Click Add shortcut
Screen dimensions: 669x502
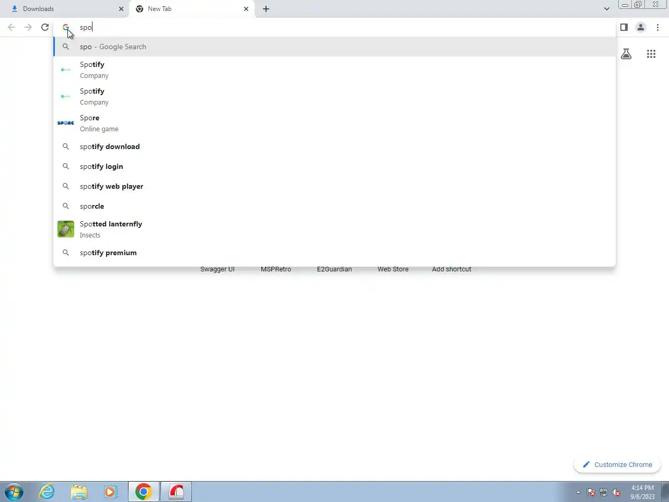[452, 269]
